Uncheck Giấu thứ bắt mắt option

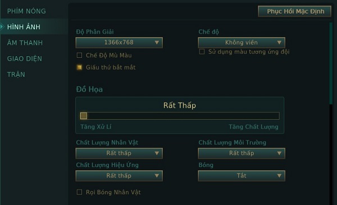pyautogui.click(x=79, y=67)
